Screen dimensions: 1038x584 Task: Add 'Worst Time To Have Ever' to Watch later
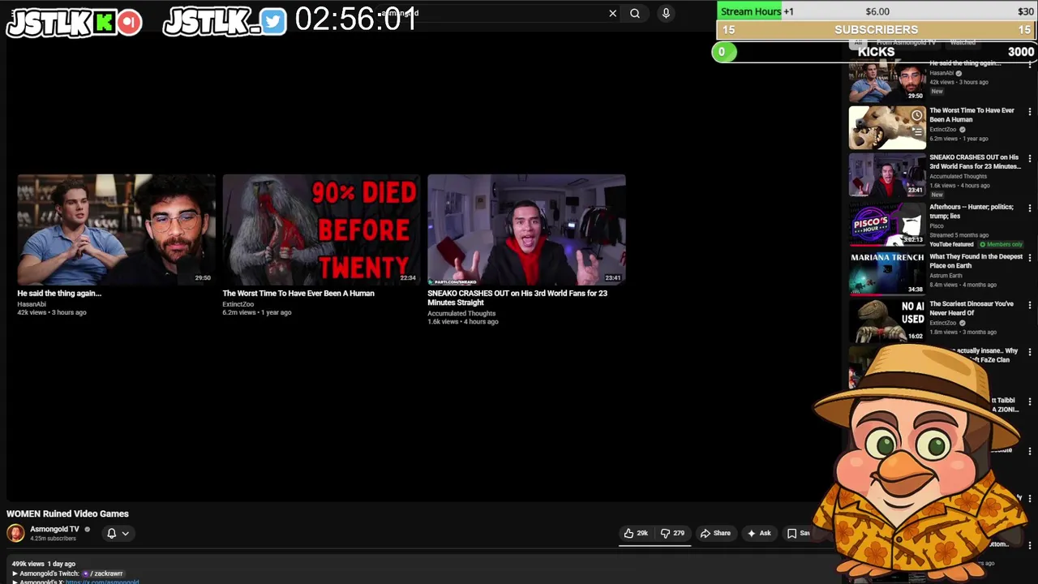coord(916,115)
